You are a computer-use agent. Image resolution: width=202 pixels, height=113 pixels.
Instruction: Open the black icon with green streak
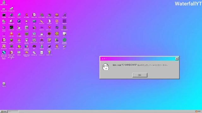click(11, 27)
